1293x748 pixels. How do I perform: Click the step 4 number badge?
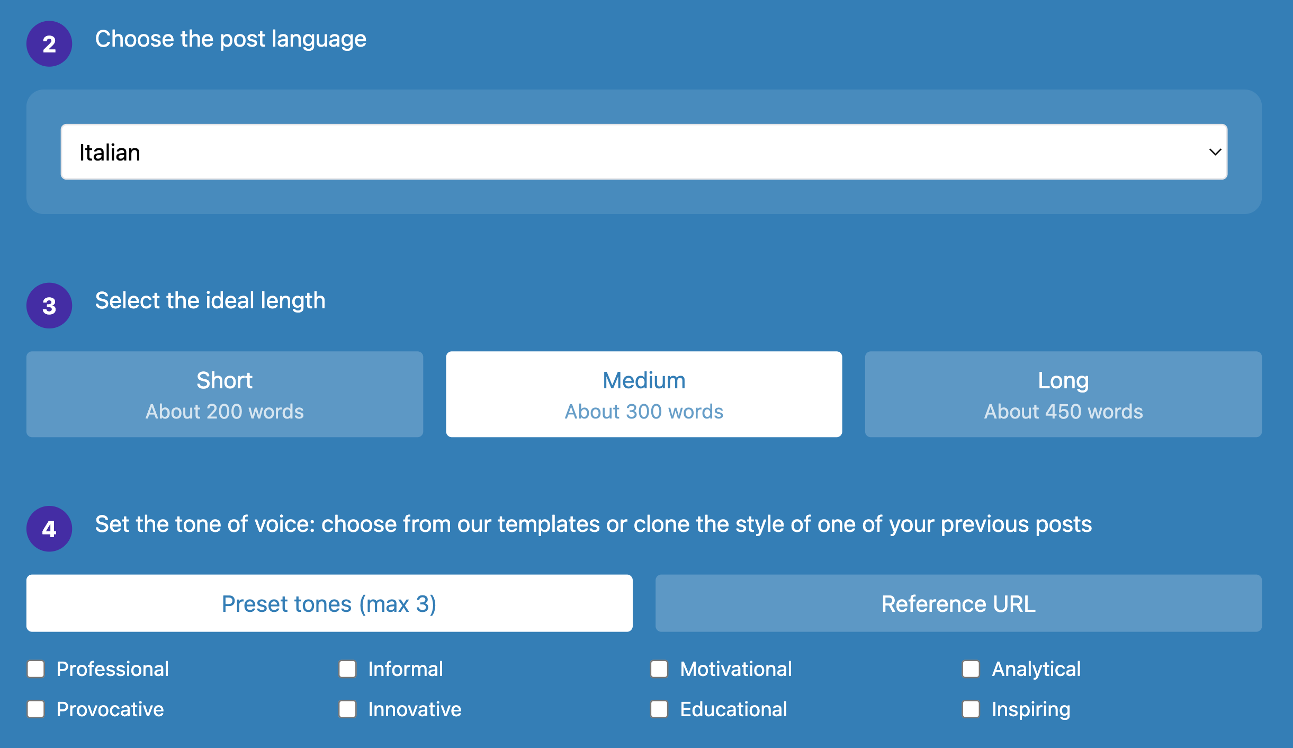pyautogui.click(x=49, y=529)
